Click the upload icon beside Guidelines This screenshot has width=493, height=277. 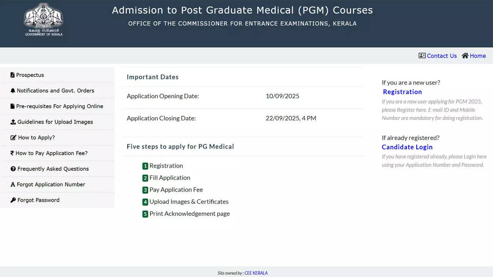tap(13, 122)
